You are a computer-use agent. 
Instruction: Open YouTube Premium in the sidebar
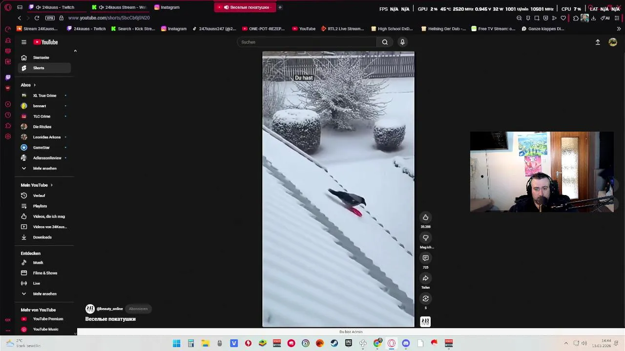(44, 319)
